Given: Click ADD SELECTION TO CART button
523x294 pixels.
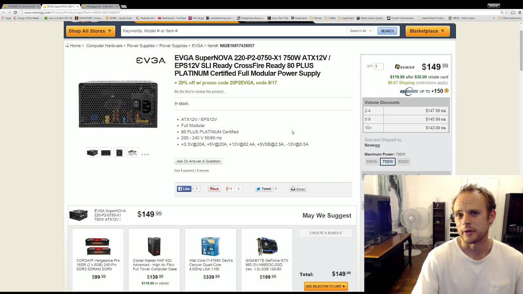Looking at the screenshot, I should 326,286.
